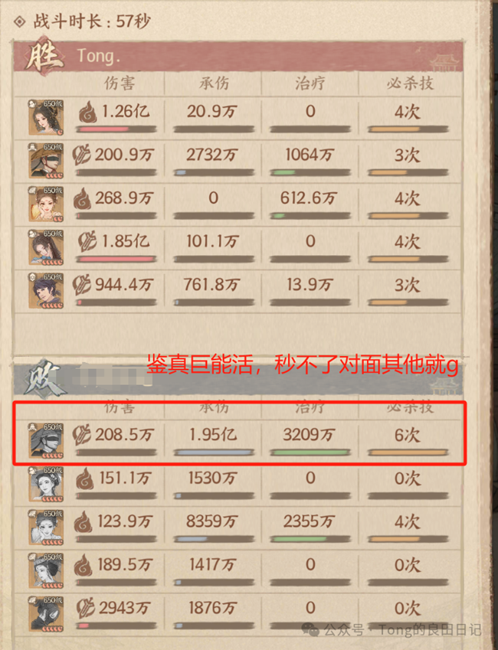Screen dimensions: 498x650
Task: Click the flame icon beside 268.9万 damage
Action: [82, 198]
